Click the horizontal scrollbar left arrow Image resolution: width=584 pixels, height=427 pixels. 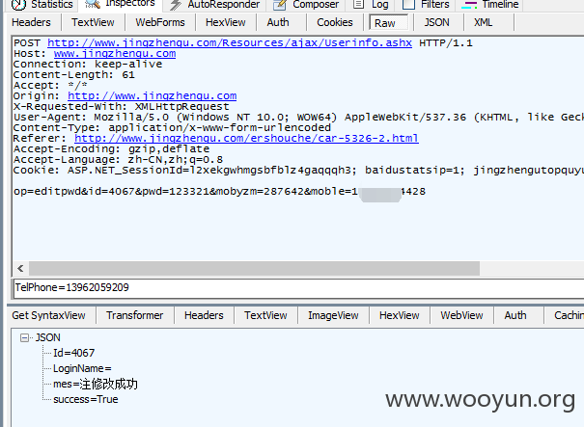tap(20, 268)
